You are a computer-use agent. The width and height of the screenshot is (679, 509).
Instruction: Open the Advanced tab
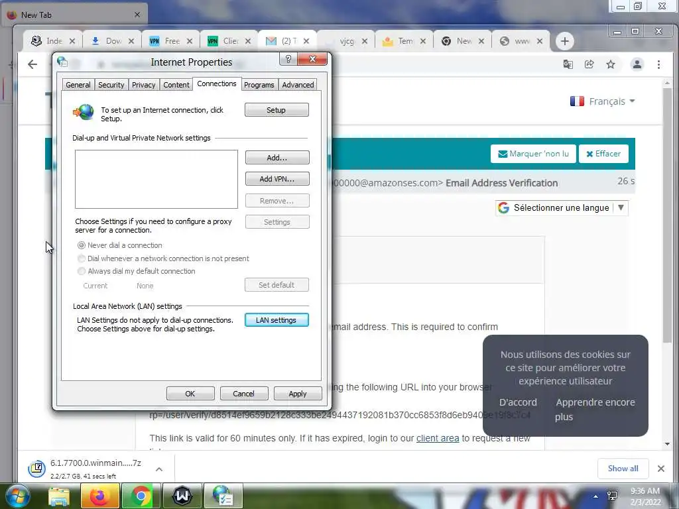(x=298, y=85)
